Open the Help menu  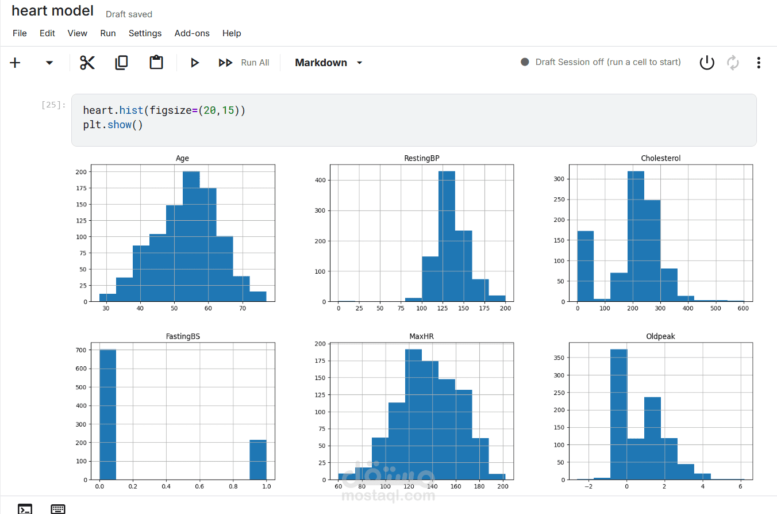(232, 33)
